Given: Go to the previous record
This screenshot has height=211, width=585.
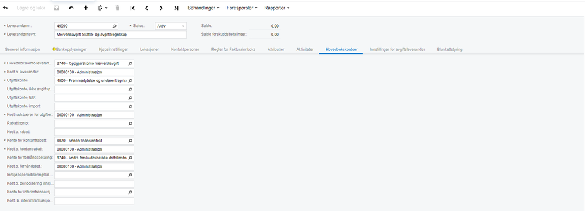Looking at the screenshot, I should click(146, 8).
